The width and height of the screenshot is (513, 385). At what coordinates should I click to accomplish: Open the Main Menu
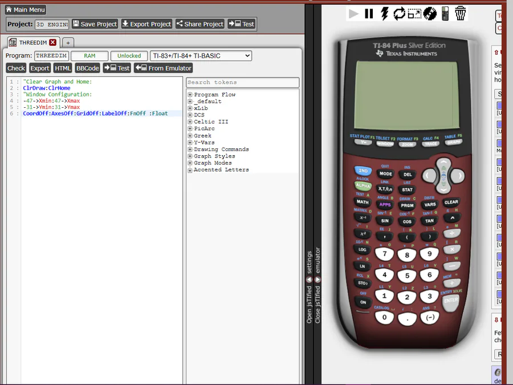[25, 10]
